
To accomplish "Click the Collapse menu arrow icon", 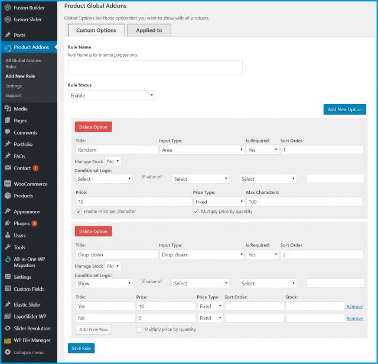I will point(7,352).
